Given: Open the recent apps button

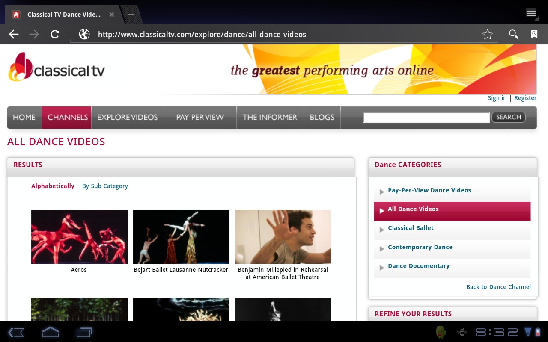Looking at the screenshot, I should (84, 332).
